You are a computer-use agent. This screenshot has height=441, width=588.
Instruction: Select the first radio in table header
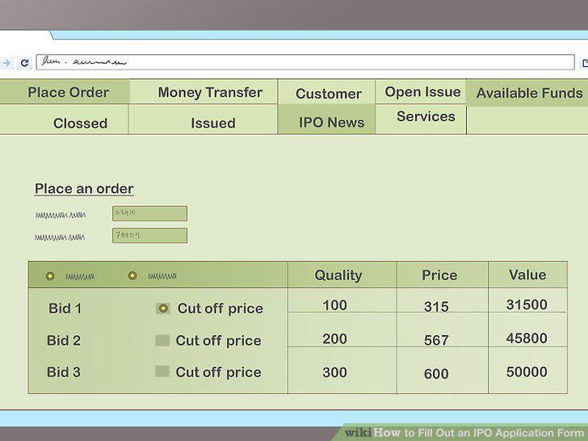(x=50, y=276)
